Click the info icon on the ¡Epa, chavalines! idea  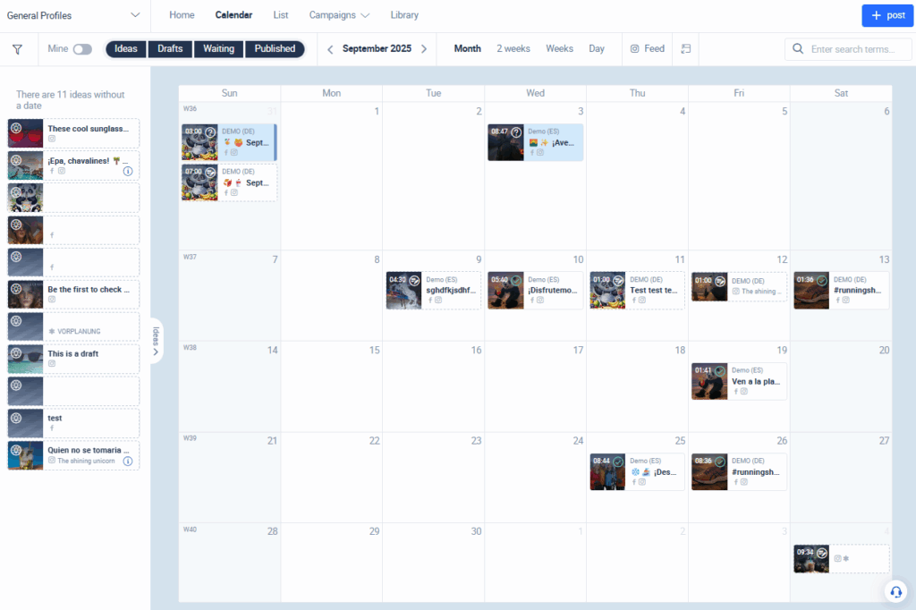[127, 171]
